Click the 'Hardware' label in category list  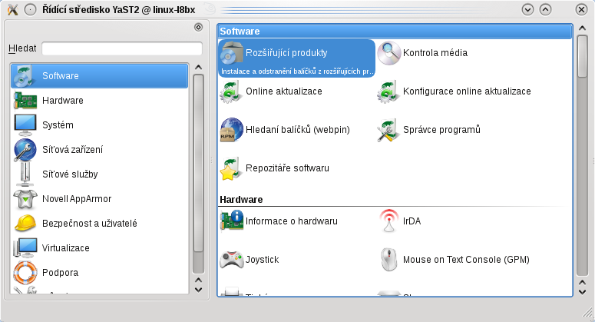pos(63,101)
